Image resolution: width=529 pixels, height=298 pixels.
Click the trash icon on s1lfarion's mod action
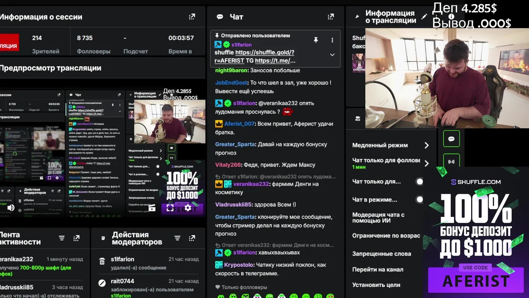[102, 262]
